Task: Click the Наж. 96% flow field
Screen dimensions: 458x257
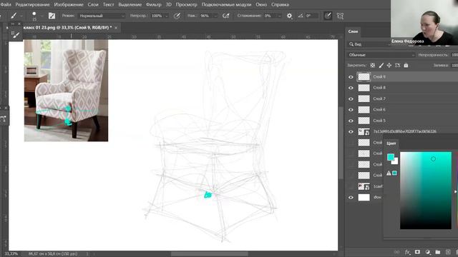Action: point(206,16)
